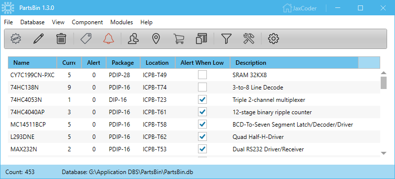The height and width of the screenshot is (179, 395).
Task: Open the suppliers people icon
Action: [133, 39]
